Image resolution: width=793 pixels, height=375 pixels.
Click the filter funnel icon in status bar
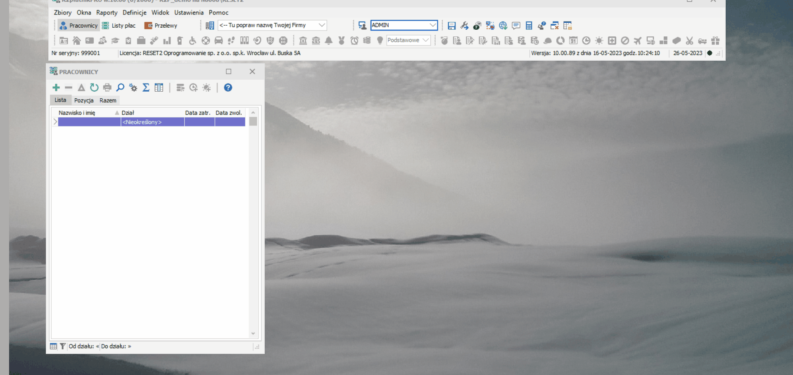[x=63, y=347]
